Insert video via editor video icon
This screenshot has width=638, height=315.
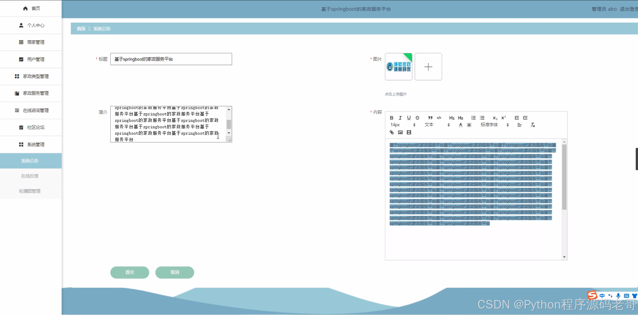[409, 132]
